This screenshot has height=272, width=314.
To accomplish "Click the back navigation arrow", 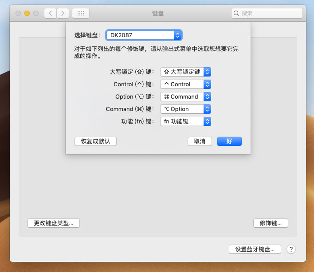I will pyautogui.click(x=50, y=13).
